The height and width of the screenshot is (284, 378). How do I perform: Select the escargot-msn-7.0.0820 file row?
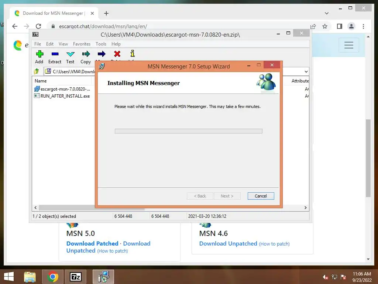[62, 89]
